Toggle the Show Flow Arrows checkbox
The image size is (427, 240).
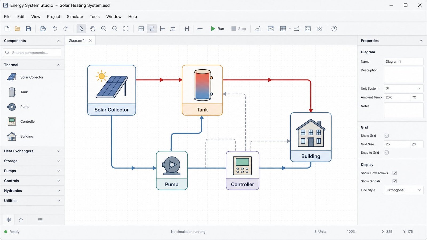click(394, 173)
